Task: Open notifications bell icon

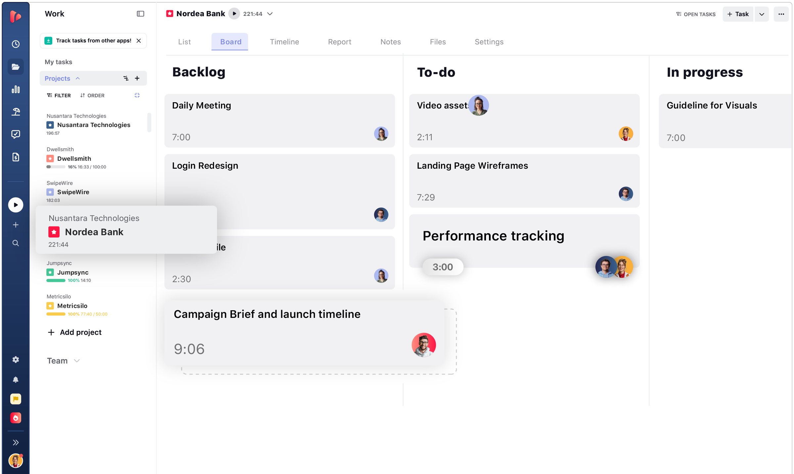Action: (x=16, y=379)
